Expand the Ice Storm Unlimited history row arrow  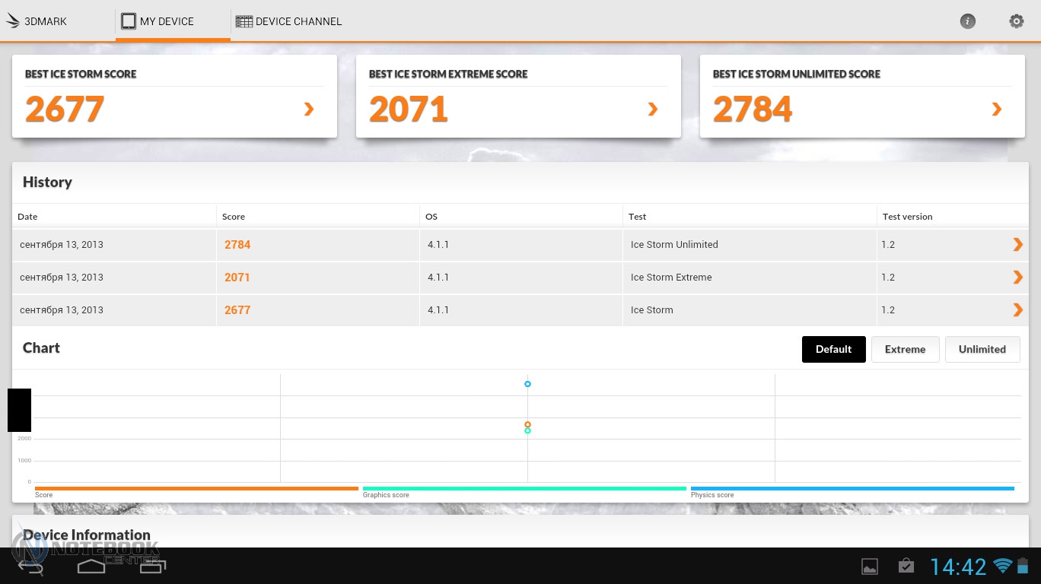1017,244
